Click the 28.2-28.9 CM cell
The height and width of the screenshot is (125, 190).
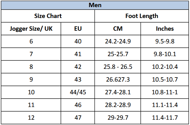tap(118, 105)
